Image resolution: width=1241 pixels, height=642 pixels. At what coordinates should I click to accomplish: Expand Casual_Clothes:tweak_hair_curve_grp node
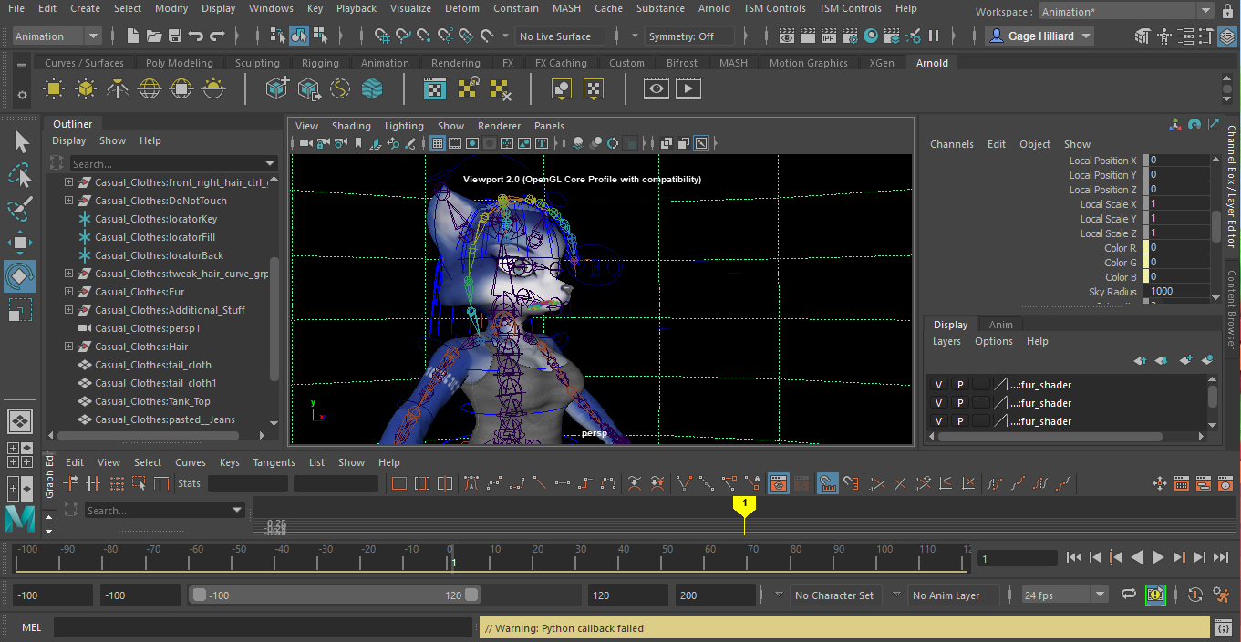click(x=68, y=274)
